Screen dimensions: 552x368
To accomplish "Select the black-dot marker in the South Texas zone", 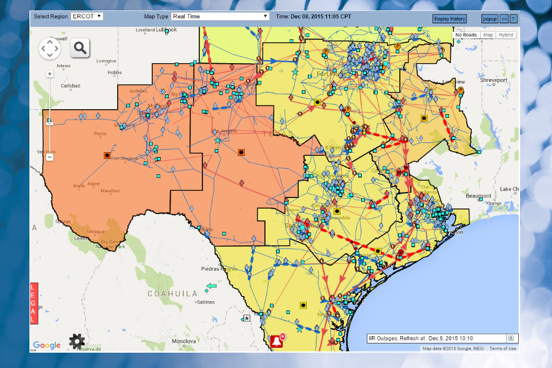I will [x=303, y=305].
